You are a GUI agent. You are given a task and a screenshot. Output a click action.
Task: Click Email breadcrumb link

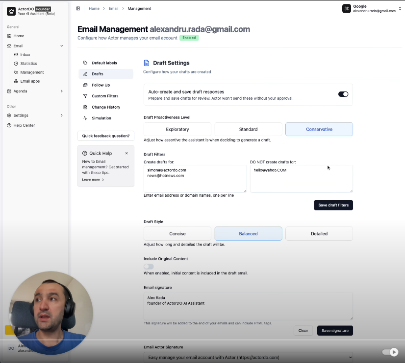pyautogui.click(x=113, y=8)
